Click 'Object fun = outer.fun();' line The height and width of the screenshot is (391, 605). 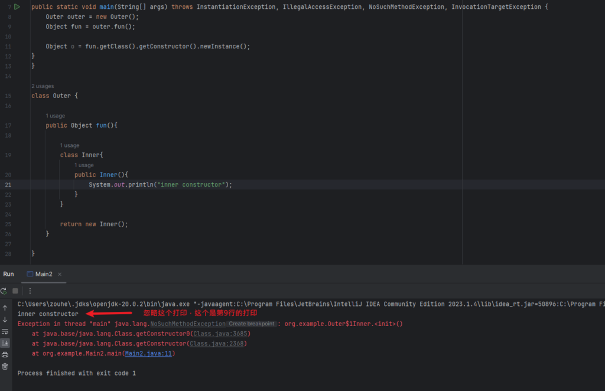(x=90, y=27)
